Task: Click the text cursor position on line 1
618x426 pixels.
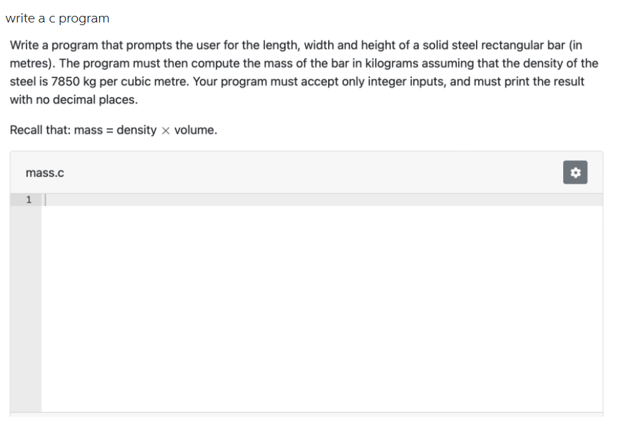Action: tap(45, 199)
